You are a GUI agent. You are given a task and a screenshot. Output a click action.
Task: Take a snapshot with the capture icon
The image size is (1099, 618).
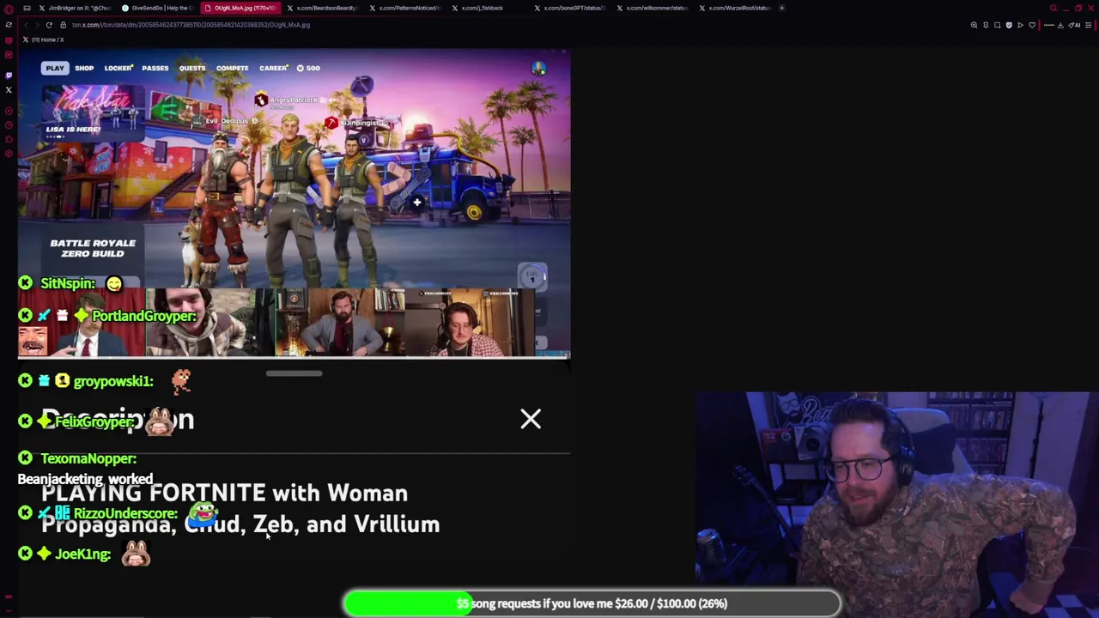[997, 25]
